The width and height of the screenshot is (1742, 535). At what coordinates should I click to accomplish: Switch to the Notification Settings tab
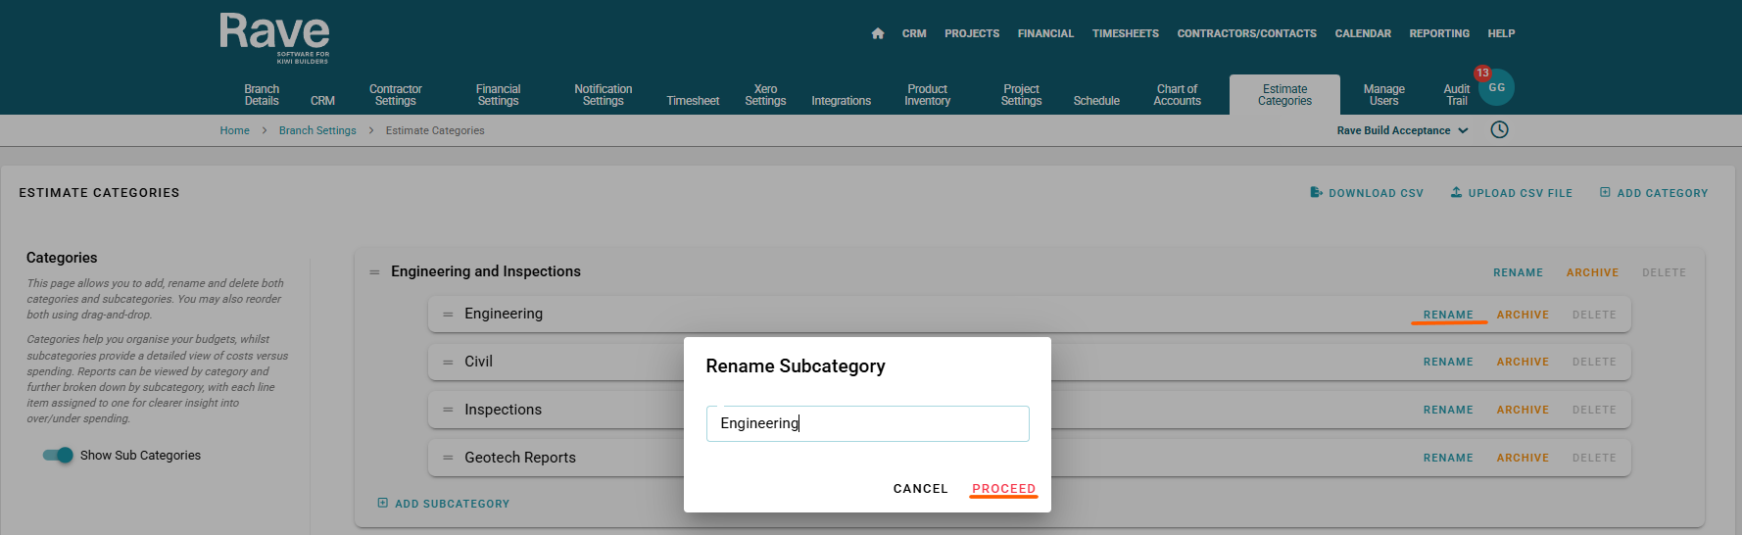click(x=604, y=95)
